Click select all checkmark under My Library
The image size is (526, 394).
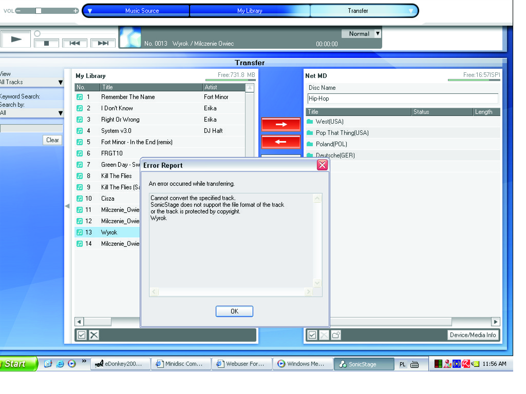[x=82, y=335]
